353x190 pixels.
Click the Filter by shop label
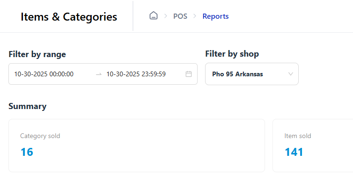232,54
